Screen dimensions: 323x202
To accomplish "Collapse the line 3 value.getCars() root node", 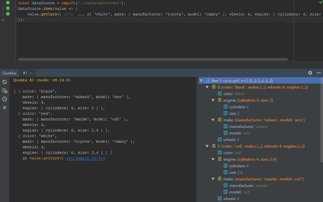I will (x=201, y=81).
